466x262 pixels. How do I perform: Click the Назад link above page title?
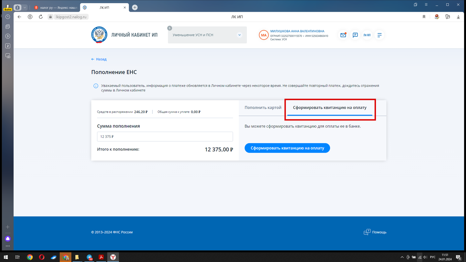tap(99, 59)
